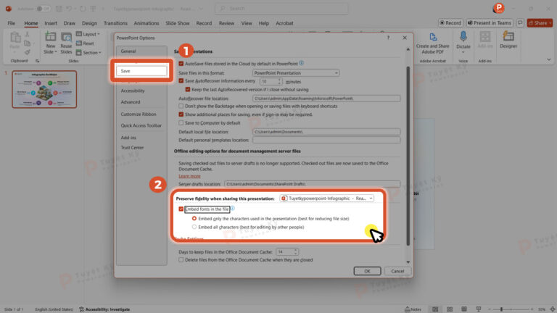The width and height of the screenshot is (557, 313).
Task: Click info icon next to AutoSave option
Action: pos(301,63)
